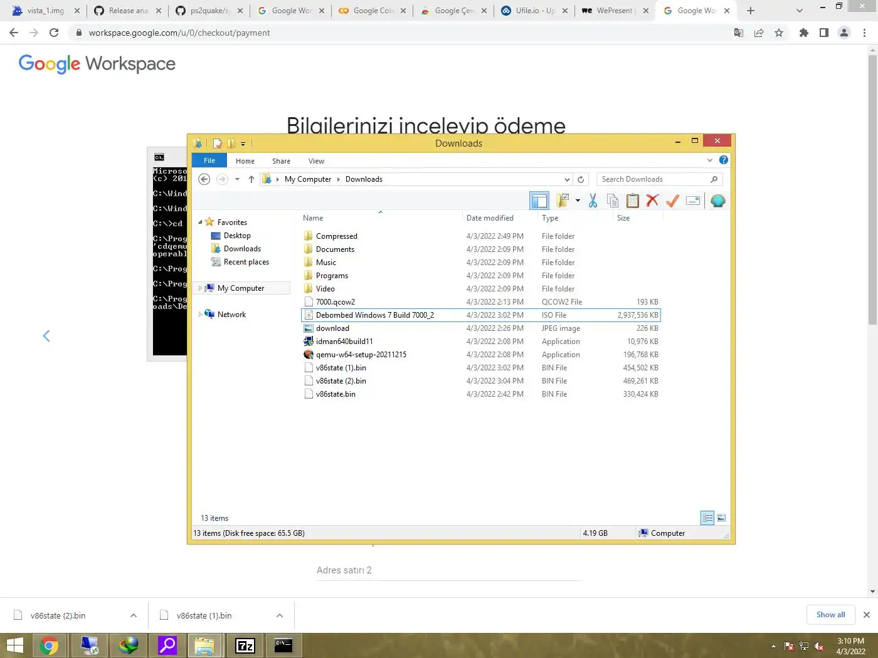Refresh the Downloads folder address bar
This screenshot has height=658, width=878.
(581, 179)
